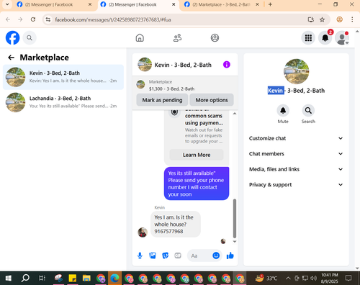Image resolution: width=360 pixels, height=285 pixels.
Task: Choose a sticker icon in composer
Action: coord(165,255)
